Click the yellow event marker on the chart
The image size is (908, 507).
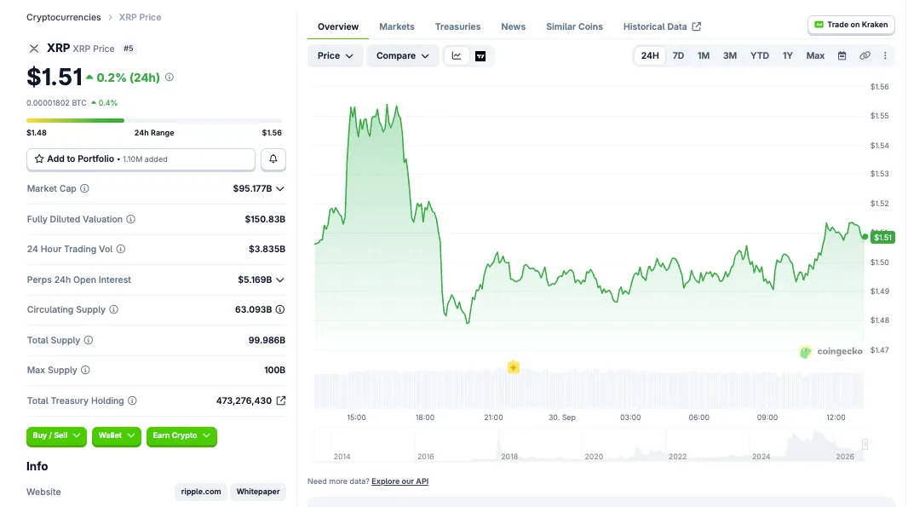(x=513, y=367)
